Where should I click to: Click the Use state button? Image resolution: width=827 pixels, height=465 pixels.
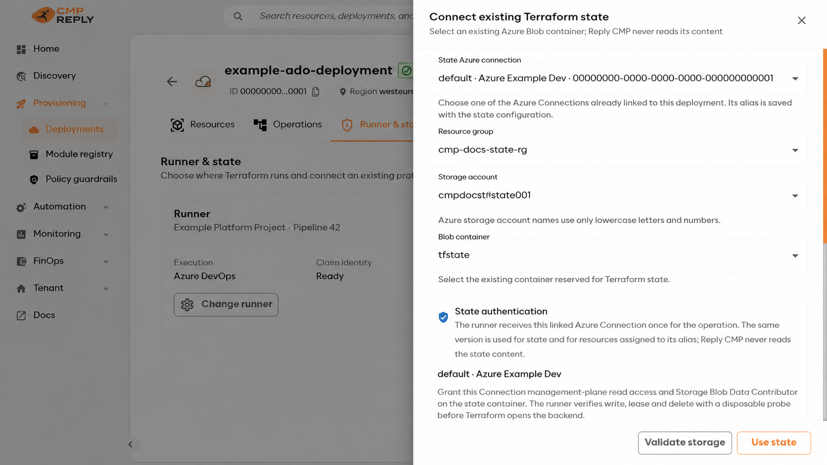[x=774, y=443]
